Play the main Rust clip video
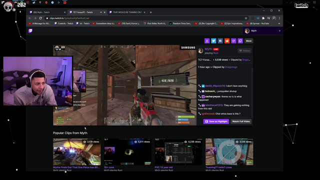The image size is (320, 180). (124, 85)
